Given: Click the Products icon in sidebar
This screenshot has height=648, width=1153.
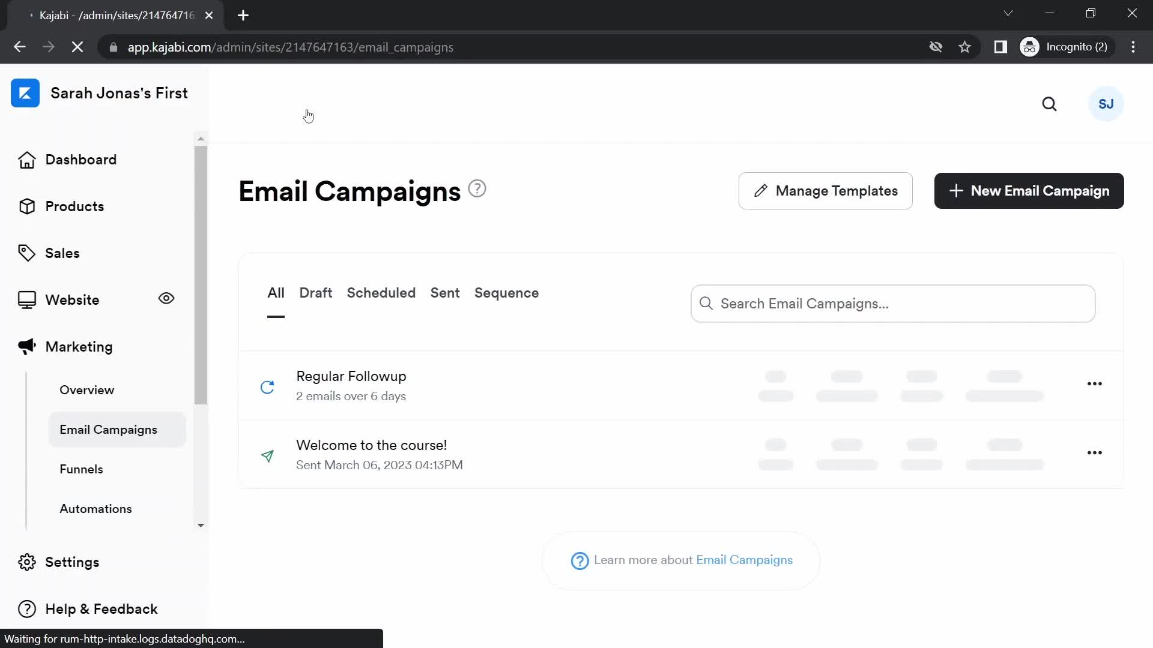Looking at the screenshot, I should (x=27, y=206).
